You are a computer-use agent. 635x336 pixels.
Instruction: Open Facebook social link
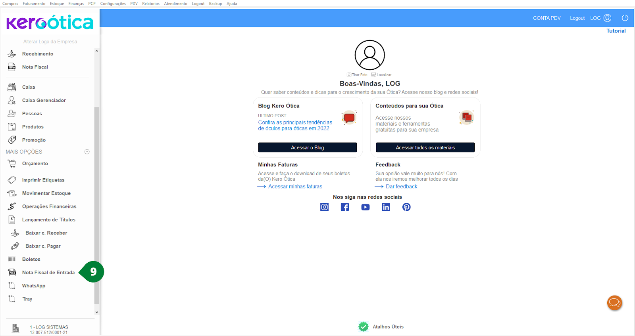point(345,207)
